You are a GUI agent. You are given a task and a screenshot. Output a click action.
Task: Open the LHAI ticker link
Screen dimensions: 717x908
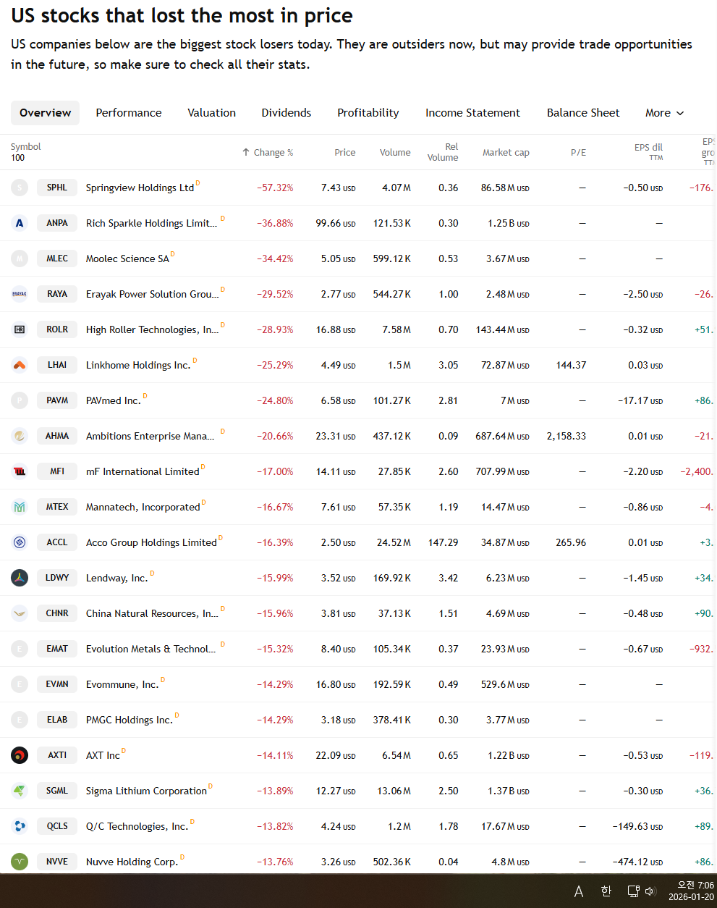pyautogui.click(x=57, y=365)
